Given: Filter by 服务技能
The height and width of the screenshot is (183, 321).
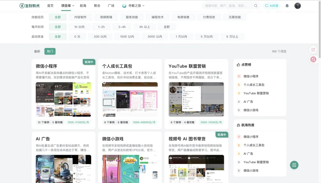Looking at the screenshot, I should click(x=132, y=17).
